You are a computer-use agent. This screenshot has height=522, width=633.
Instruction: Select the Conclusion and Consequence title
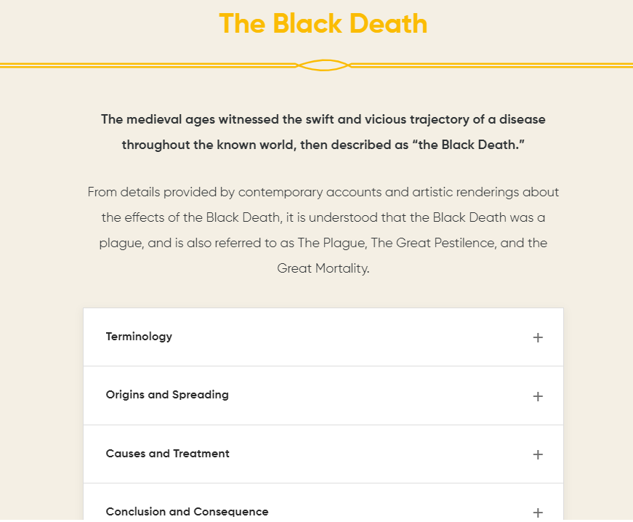click(187, 512)
